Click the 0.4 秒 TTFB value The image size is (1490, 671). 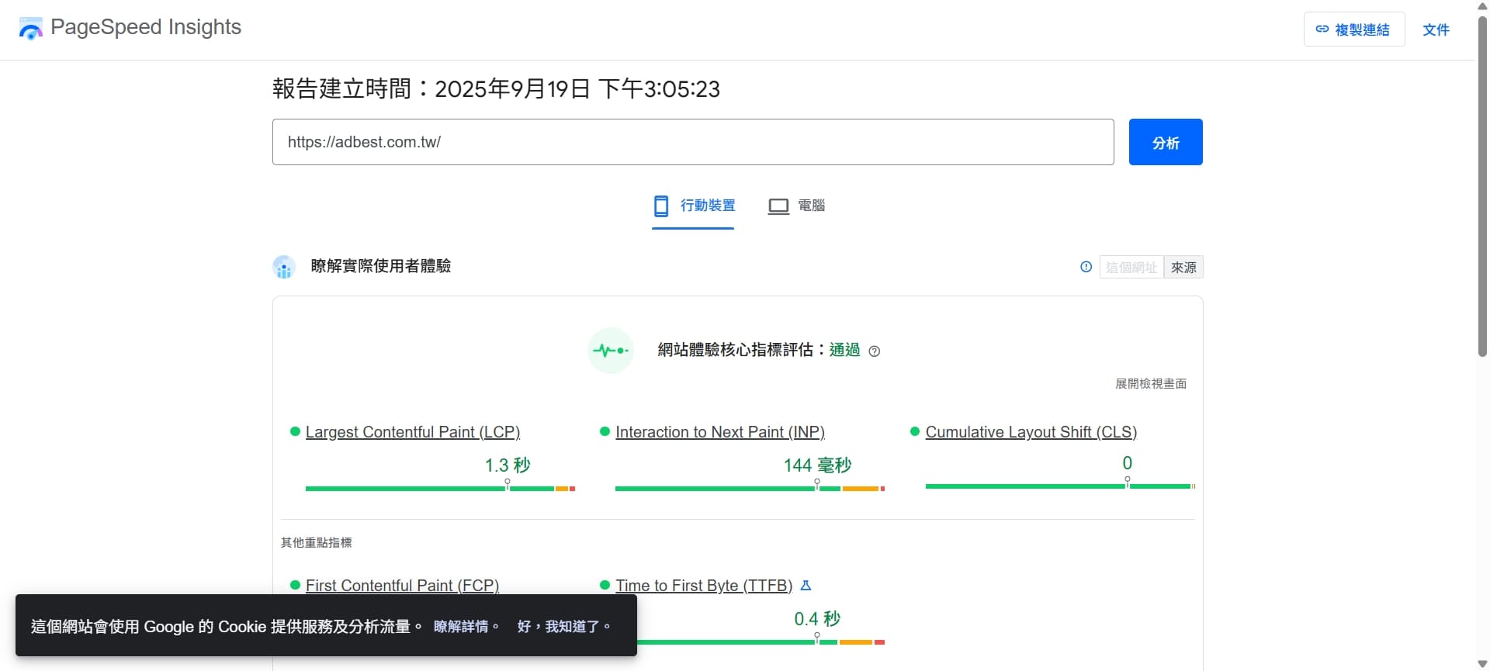click(x=817, y=619)
